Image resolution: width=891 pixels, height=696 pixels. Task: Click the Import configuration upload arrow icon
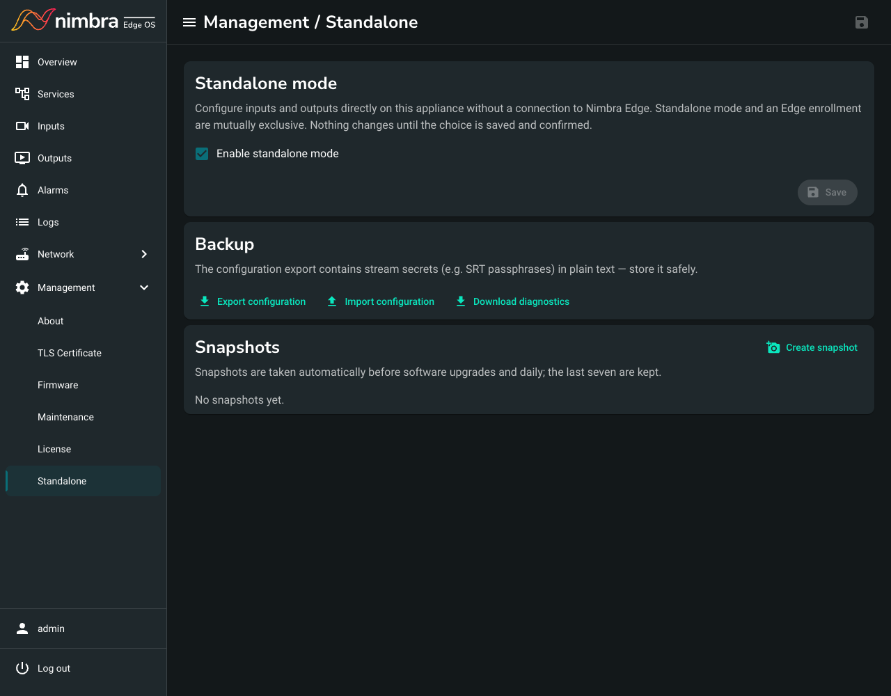click(332, 301)
